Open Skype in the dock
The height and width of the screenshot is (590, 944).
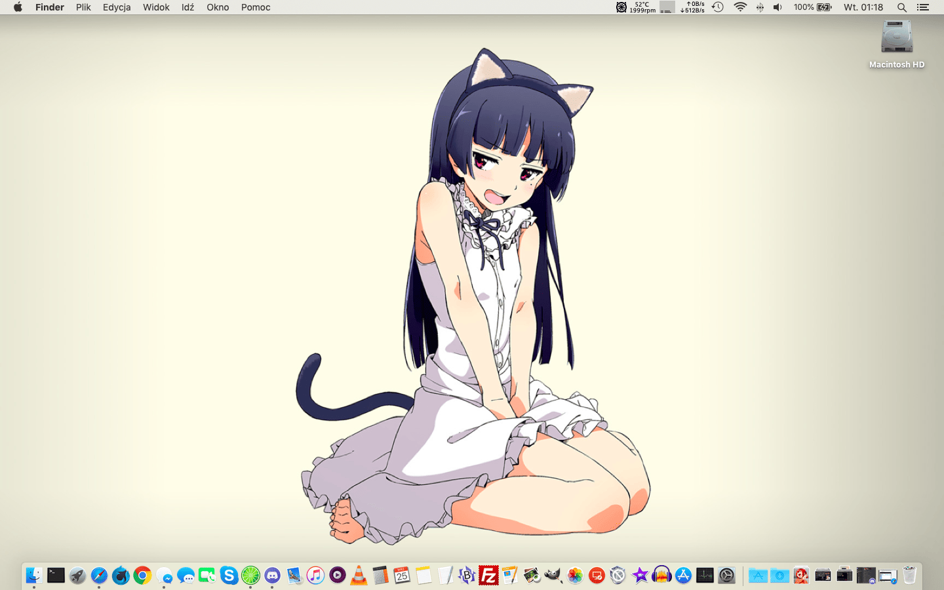pos(229,576)
